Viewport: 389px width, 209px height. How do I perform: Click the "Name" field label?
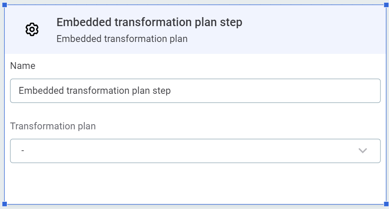23,66
